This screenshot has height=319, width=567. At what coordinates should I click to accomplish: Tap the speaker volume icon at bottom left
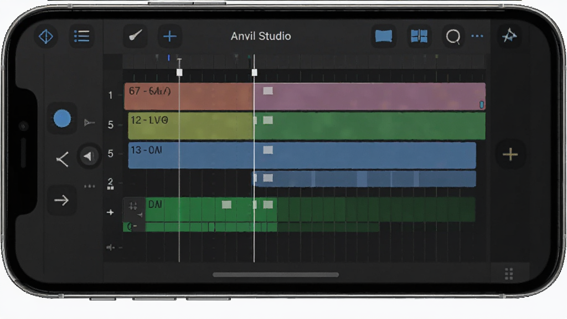(110, 248)
